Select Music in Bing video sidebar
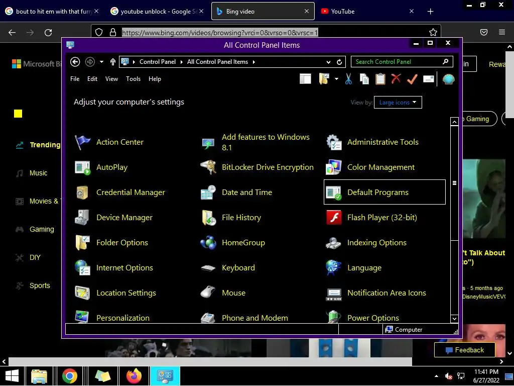 coord(32,173)
